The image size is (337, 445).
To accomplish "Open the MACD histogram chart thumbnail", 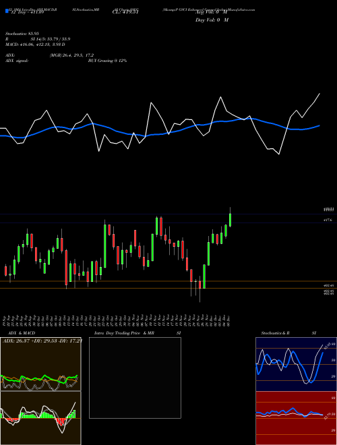I will [40, 418].
